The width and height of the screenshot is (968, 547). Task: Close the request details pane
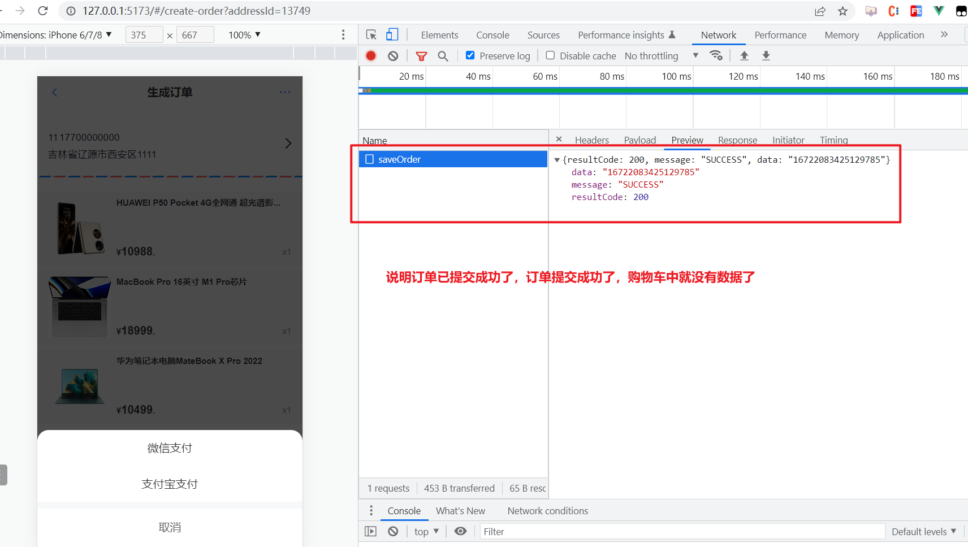pos(559,139)
